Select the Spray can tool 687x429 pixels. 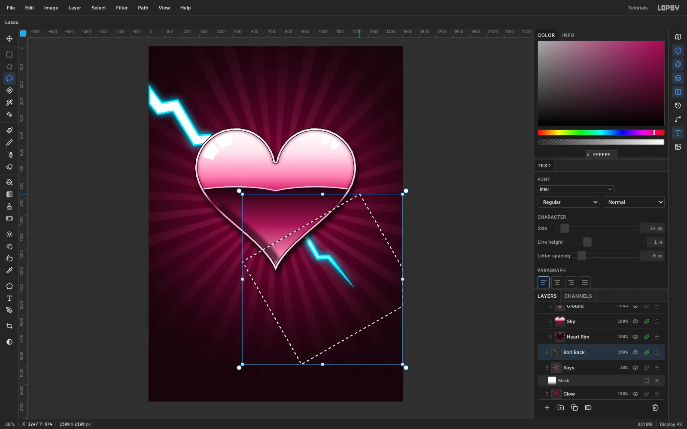pos(9,154)
